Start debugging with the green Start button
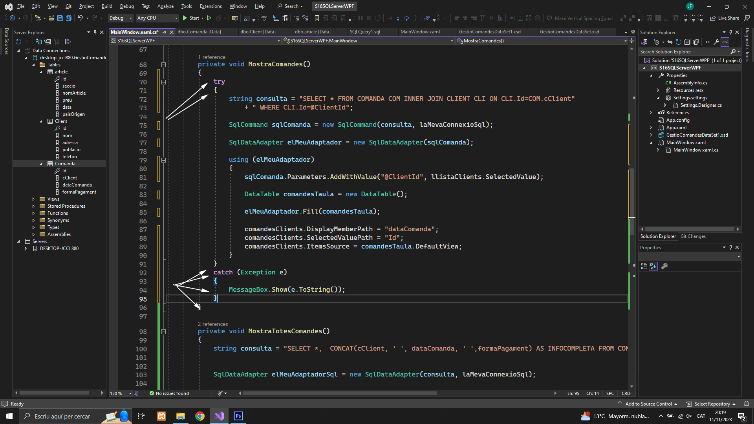This screenshot has width=754, height=424. click(x=191, y=18)
